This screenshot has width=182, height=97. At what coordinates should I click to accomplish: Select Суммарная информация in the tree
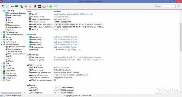[x=17, y=13]
